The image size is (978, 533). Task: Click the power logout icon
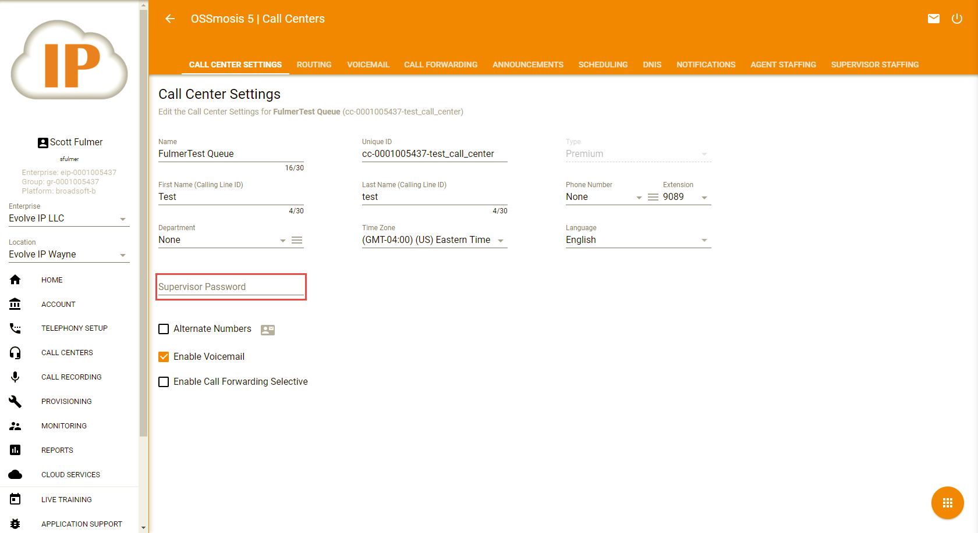click(x=956, y=19)
